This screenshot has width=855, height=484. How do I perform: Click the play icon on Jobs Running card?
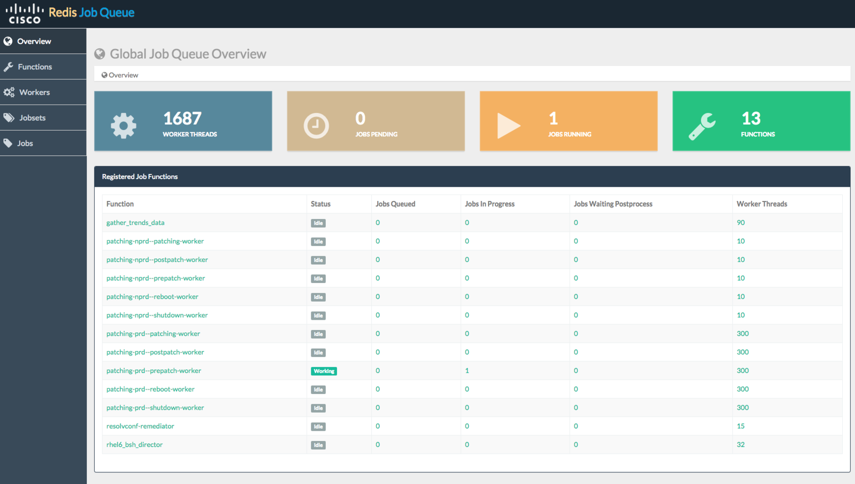coord(508,126)
